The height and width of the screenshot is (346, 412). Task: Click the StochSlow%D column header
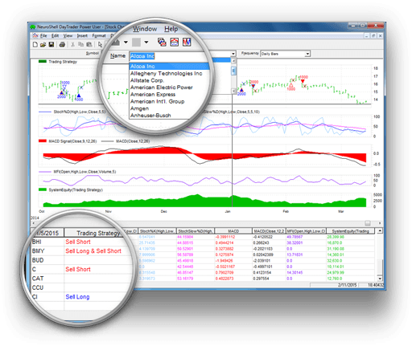pyautogui.click(x=196, y=231)
